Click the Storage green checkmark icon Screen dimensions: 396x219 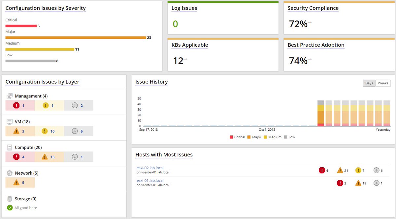pyautogui.click(x=10, y=208)
